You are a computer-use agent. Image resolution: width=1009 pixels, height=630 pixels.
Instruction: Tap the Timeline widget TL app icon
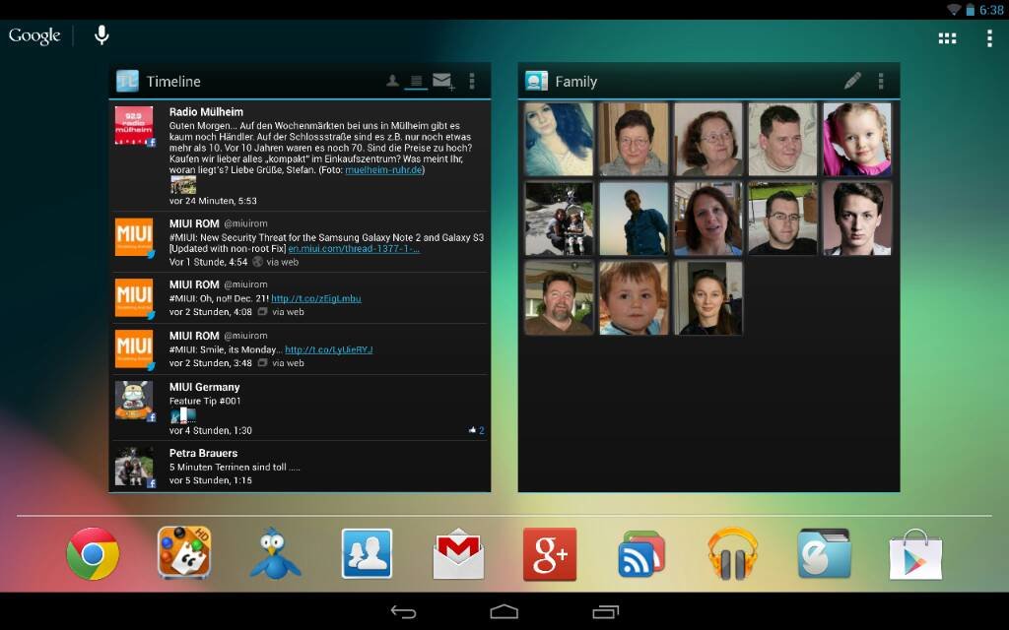click(x=127, y=81)
